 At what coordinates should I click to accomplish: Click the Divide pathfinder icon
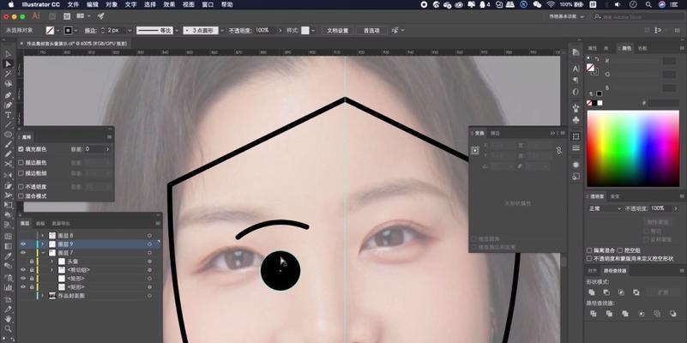tap(594, 314)
